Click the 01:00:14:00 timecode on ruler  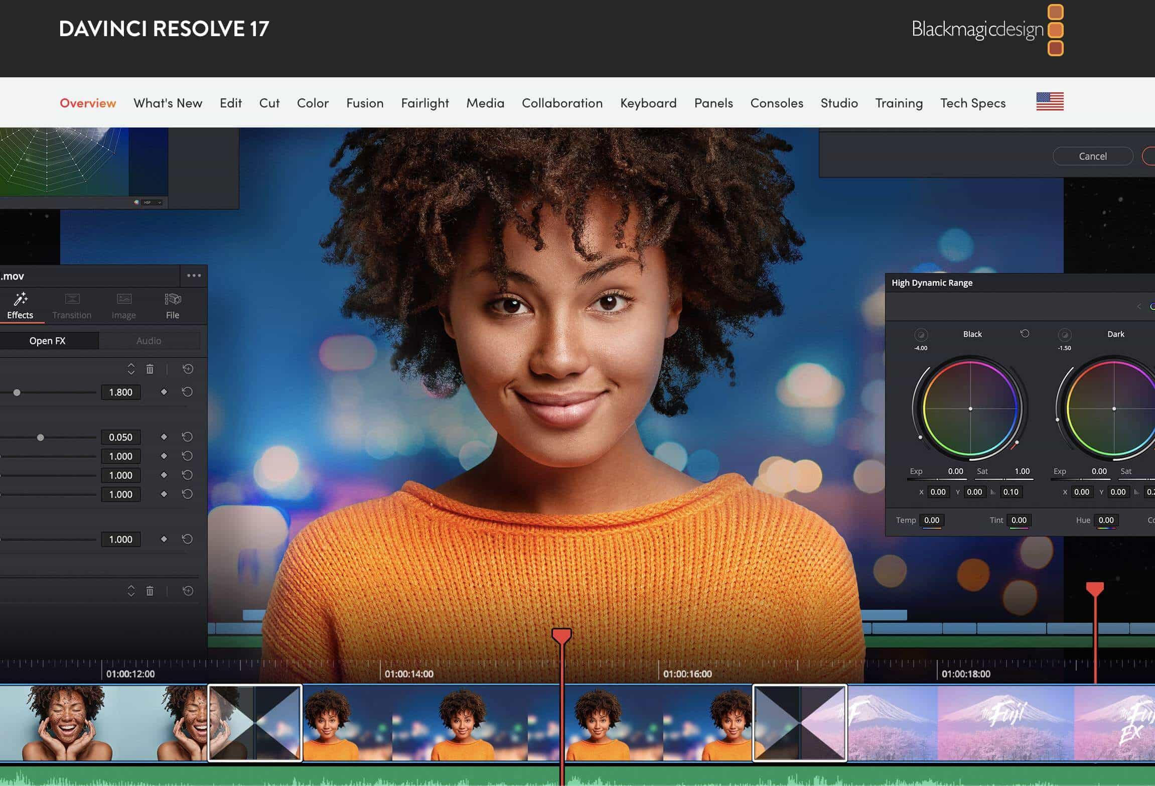[x=409, y=674]
